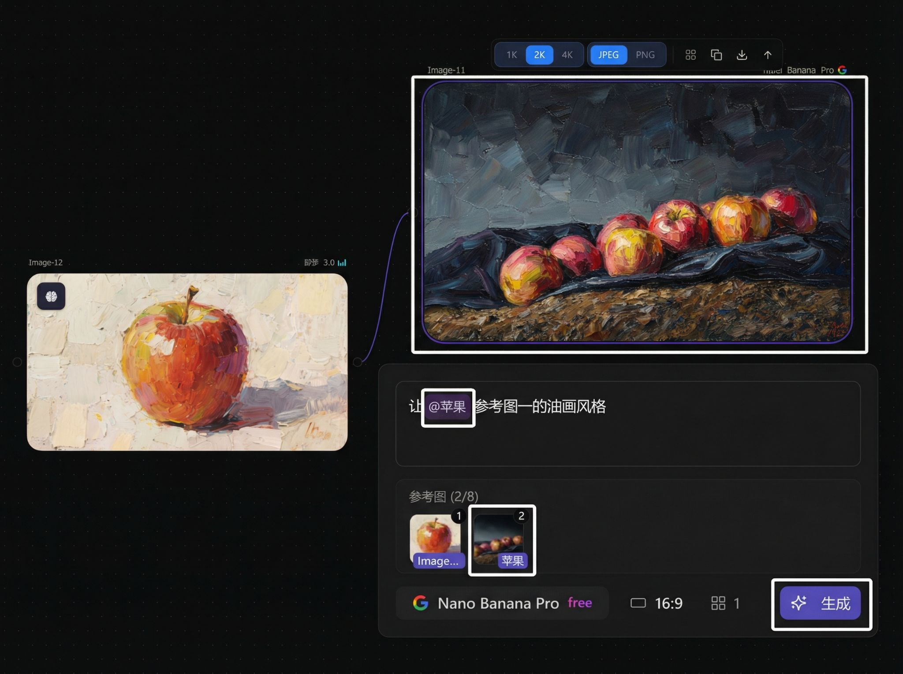Screen dimensions: 903x674
Task: Switch to the 4K resolution tab
Action: (x=567, y=55)
